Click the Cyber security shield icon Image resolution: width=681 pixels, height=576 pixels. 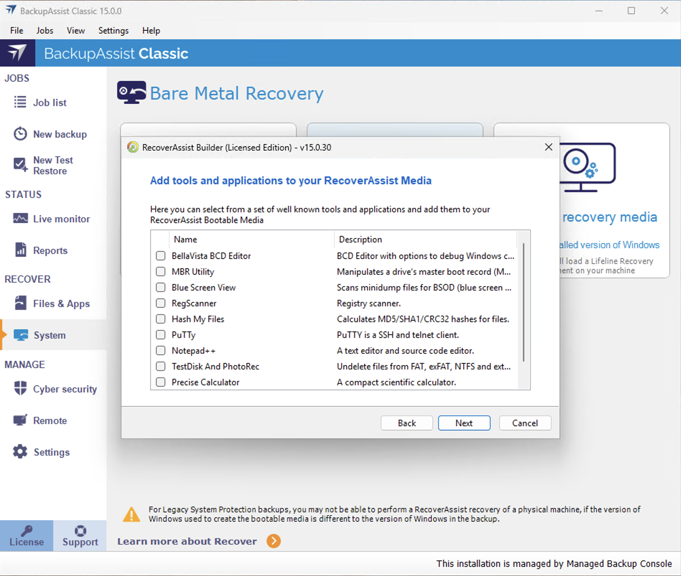pos(20,389)
